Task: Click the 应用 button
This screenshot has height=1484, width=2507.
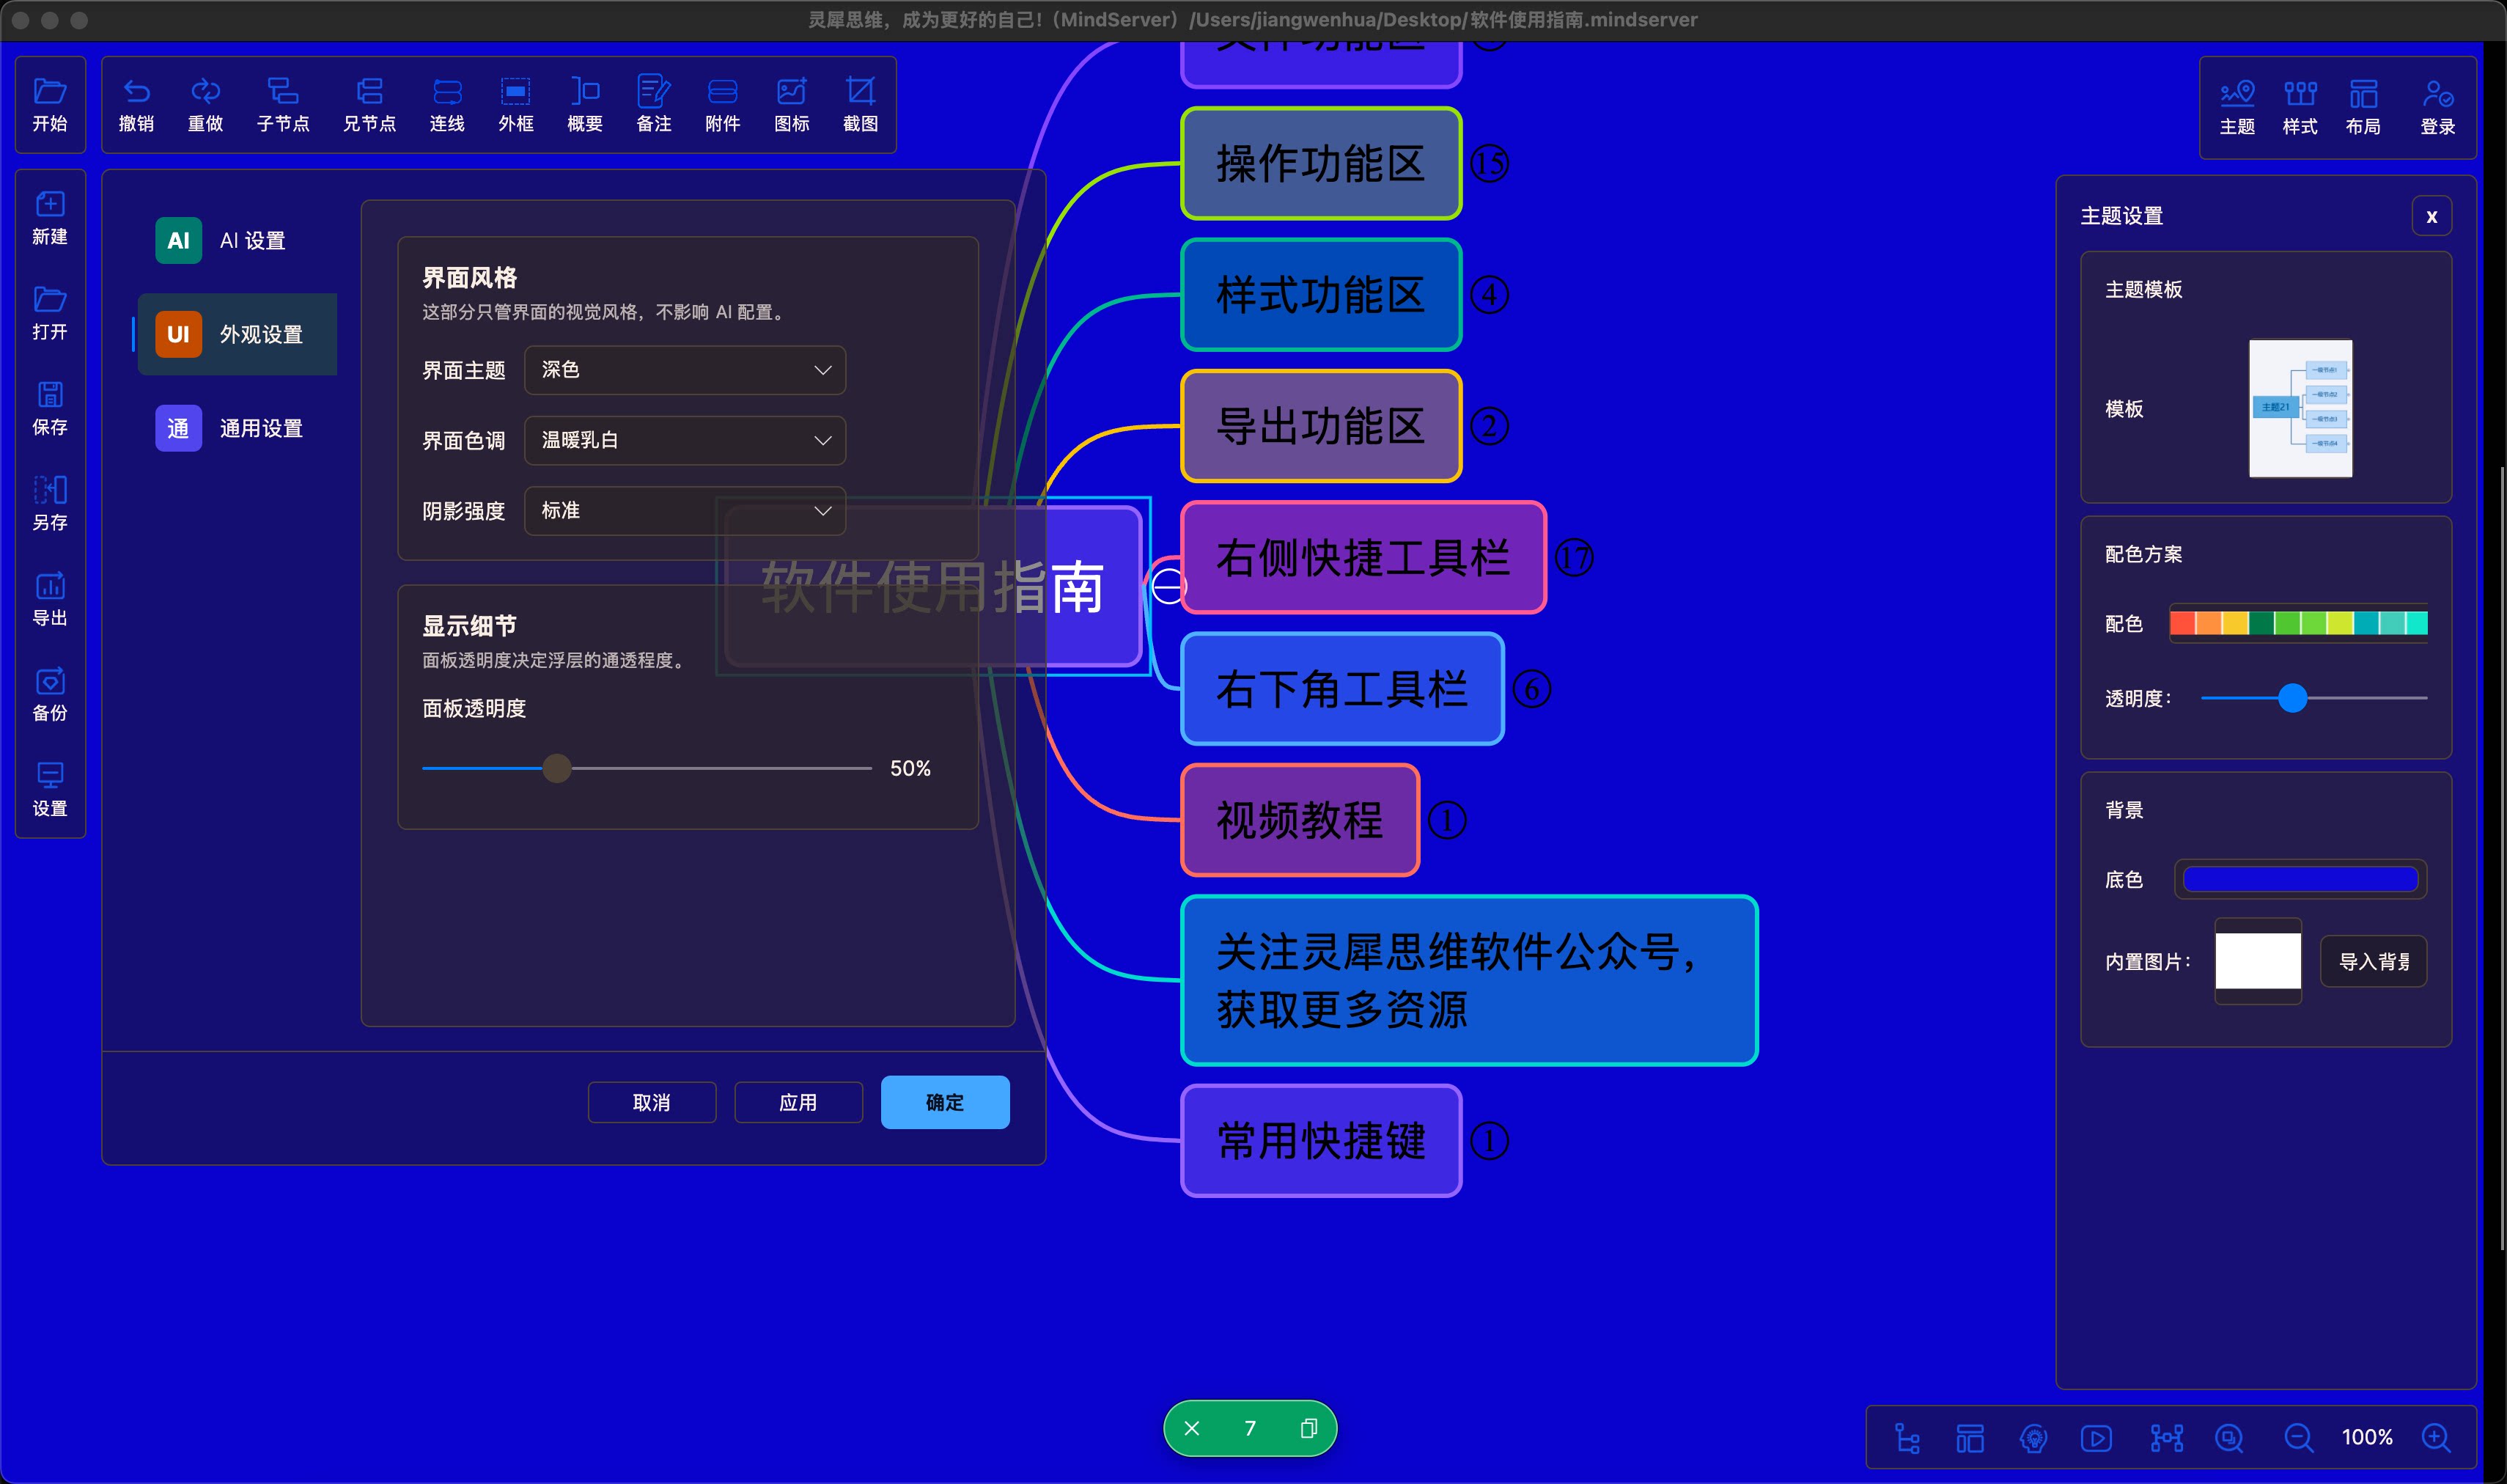Action: (x=798, y=1102)
